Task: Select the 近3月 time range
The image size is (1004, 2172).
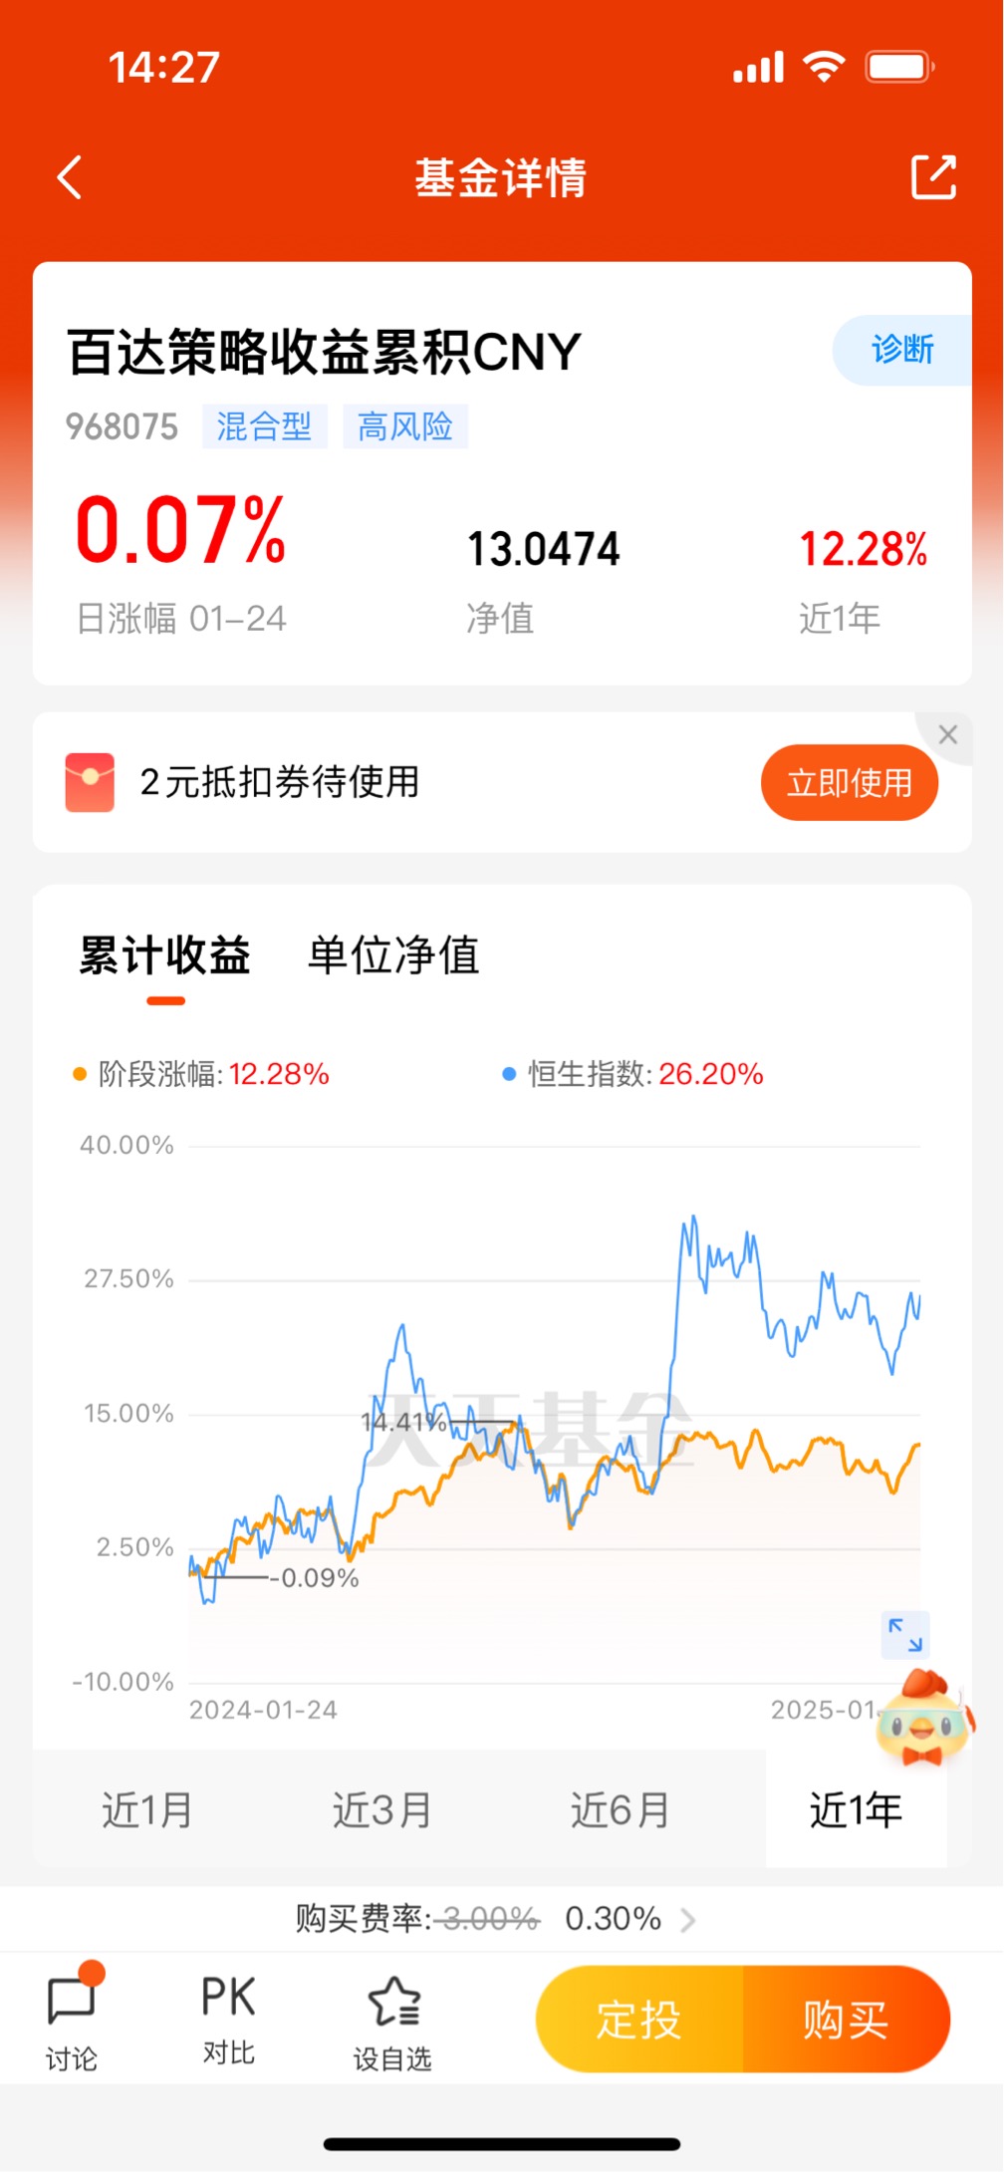Action: 382,1809
